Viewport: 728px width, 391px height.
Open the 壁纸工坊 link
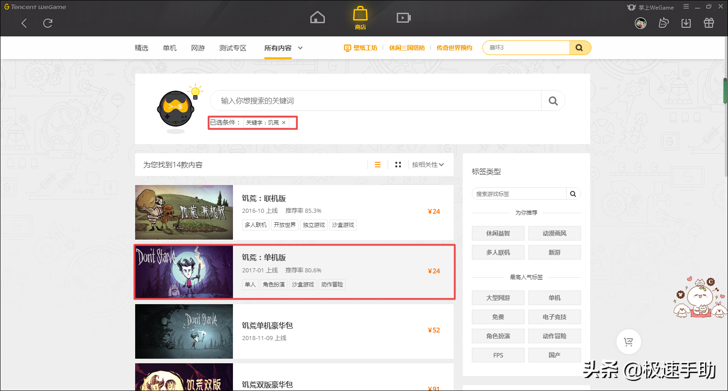coord(361,48)
